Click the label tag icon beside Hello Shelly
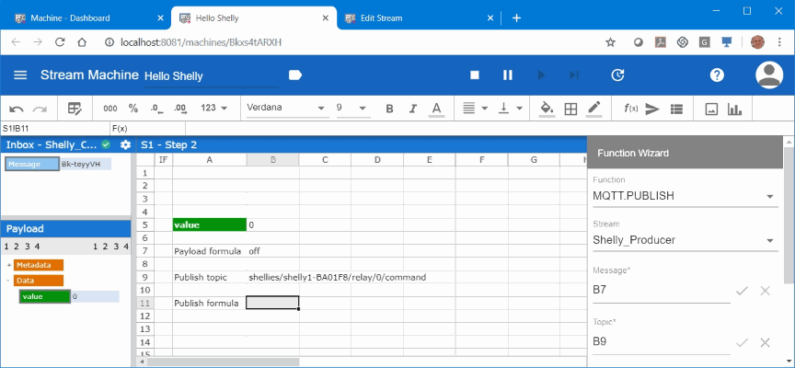The image size is (795, 368). pos(295,75)
